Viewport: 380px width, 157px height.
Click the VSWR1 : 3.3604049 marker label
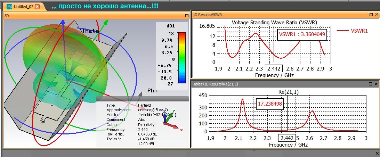(302, 34)
